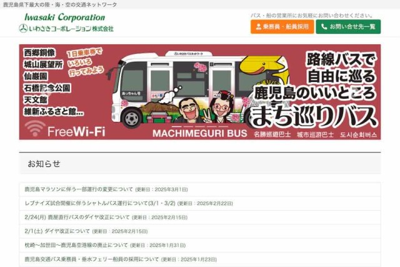Select the first carousel slide indicator
The image size is (400, 267).
176,126
